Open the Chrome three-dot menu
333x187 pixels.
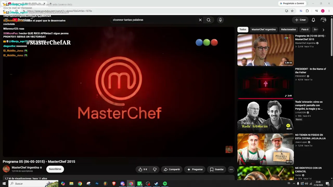coord(329,11)
